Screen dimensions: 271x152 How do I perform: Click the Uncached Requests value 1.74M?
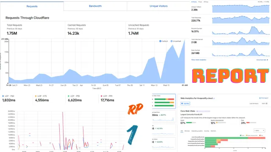[133, 33]
